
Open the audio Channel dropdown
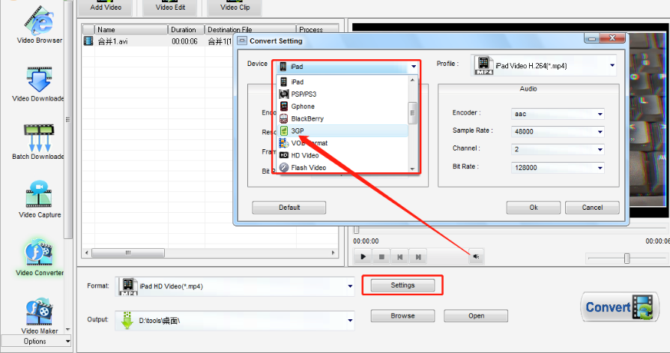(x=600, y=150)
